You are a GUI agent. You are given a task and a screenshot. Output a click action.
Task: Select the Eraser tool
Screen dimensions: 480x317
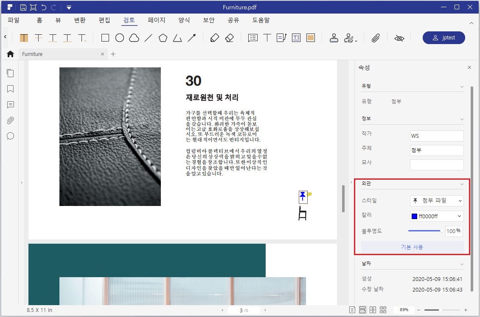click(229, 38)
